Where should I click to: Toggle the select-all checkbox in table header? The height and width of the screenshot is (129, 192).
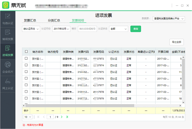click(26, 52)
